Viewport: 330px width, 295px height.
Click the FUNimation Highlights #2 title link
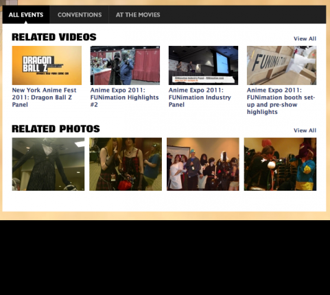pos(124,97)
